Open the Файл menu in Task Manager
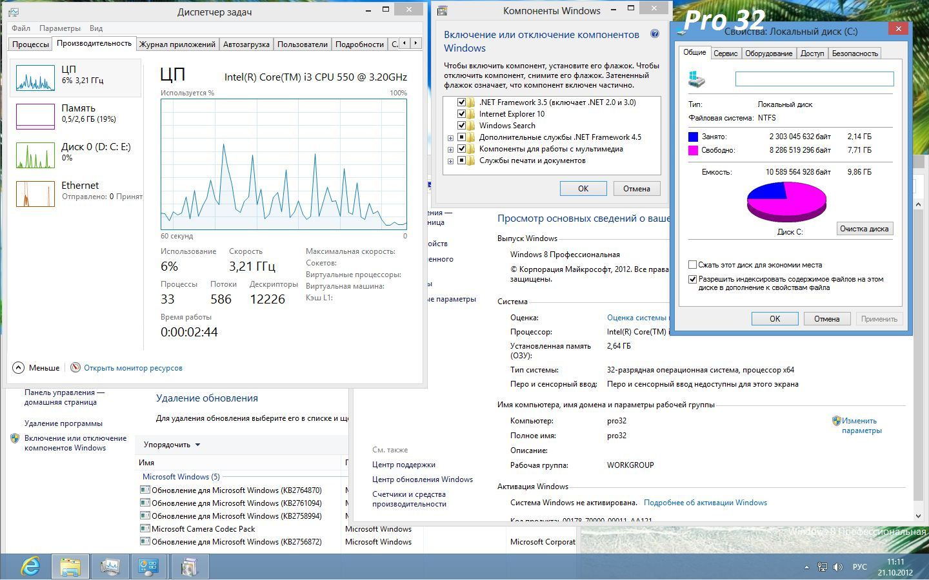Screen dimensions: 929x580 pos(21,28)
